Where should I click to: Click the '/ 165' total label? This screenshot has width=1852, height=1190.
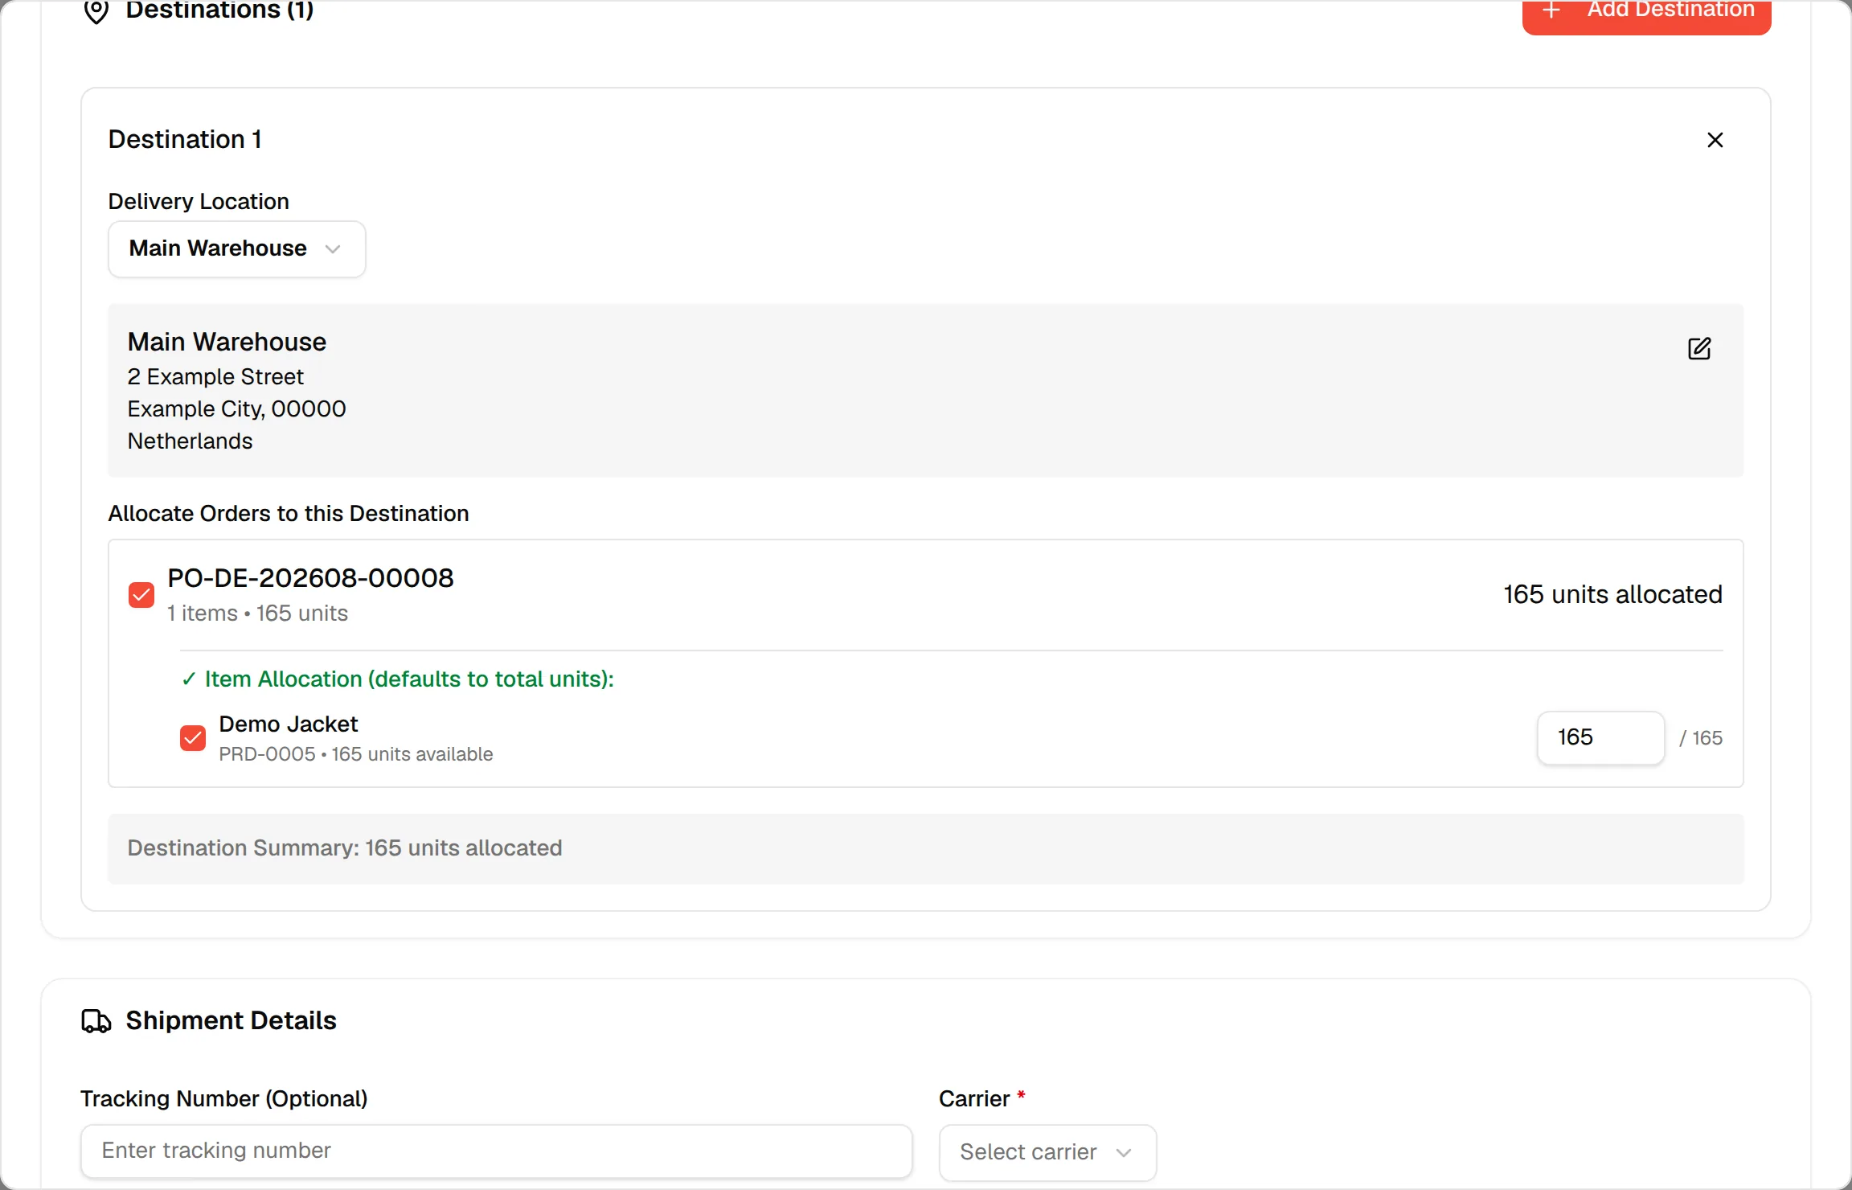coord(1700,738)
